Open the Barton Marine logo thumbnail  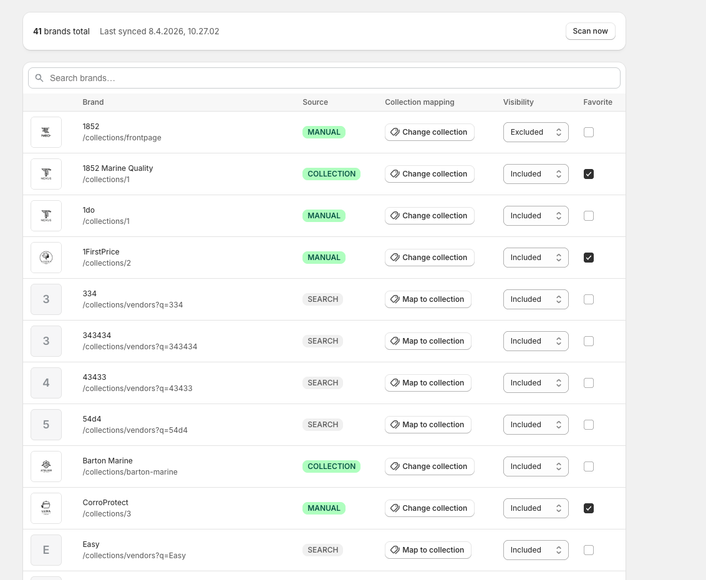coord(46,466)
